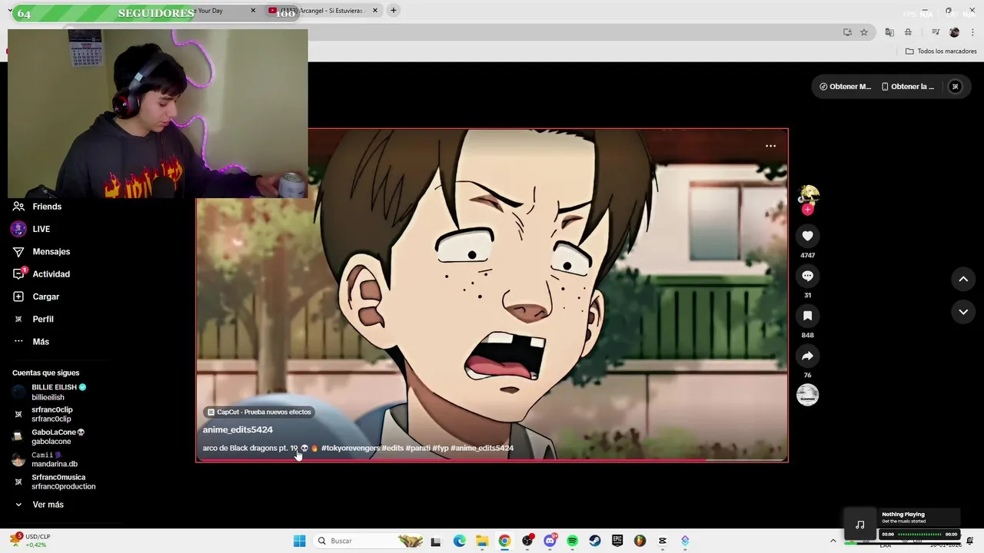Like the video with heart icon

(807, 236)
